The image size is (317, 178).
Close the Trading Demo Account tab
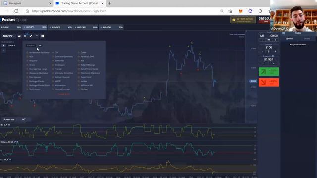coord(103,3)
